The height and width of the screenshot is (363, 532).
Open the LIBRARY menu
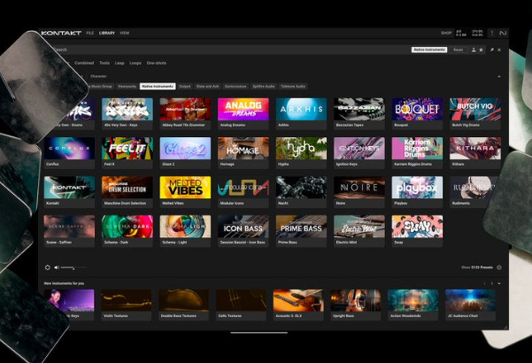pos(107,33)
